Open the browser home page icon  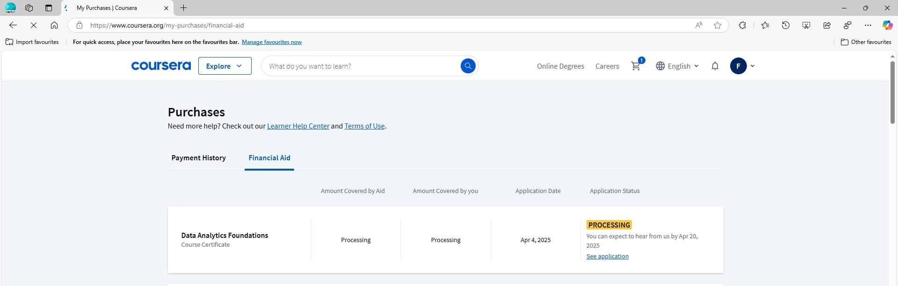[54, 25]
